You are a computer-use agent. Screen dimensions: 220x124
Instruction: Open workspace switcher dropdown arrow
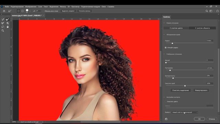pyautogui.click(x=214, y=11)
